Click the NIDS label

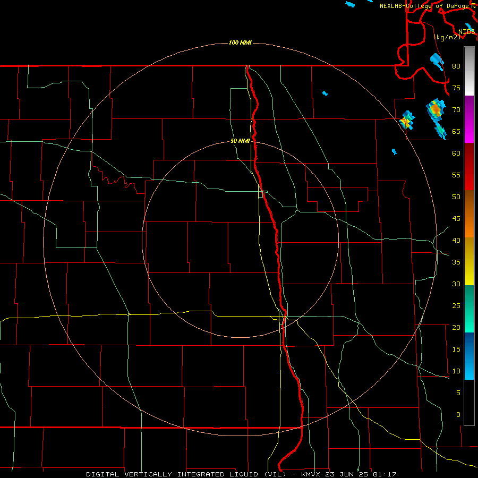pos(467,31)
